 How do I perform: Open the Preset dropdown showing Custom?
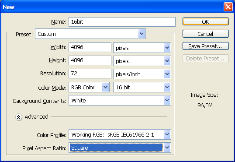point(90,34)
